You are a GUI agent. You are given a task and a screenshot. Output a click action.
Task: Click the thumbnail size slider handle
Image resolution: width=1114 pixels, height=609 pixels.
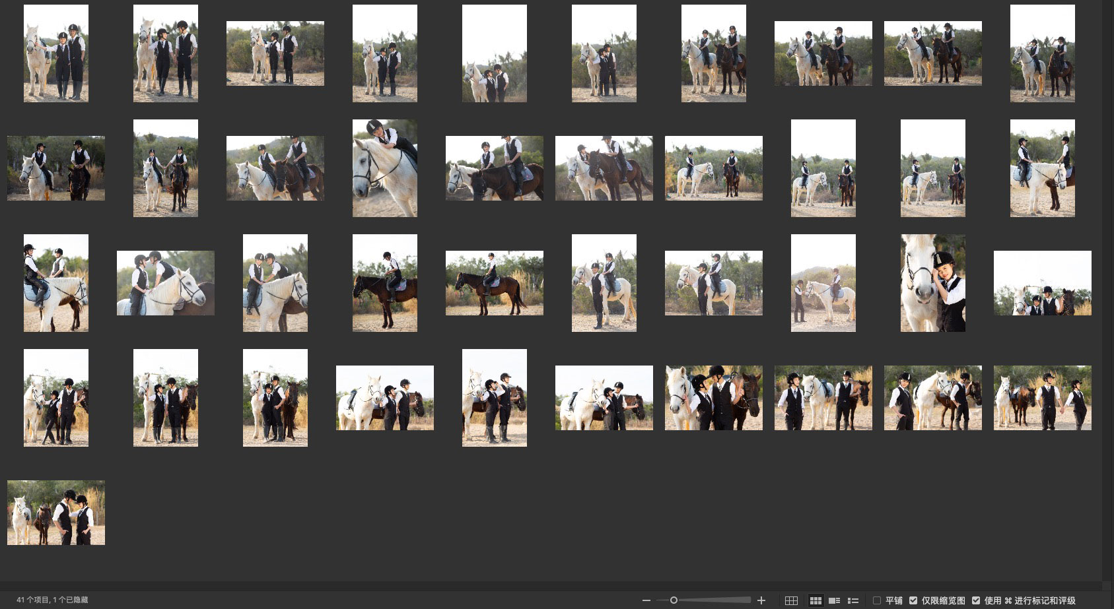click(674, 600)
